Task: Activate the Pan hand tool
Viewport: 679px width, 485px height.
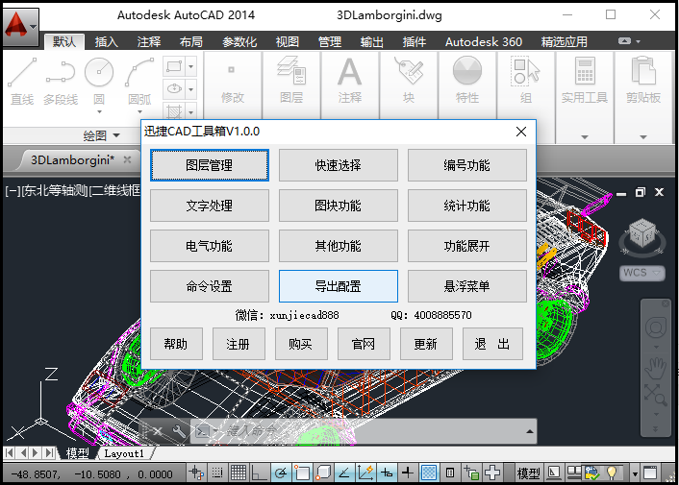Action: [x=656, y=368]
